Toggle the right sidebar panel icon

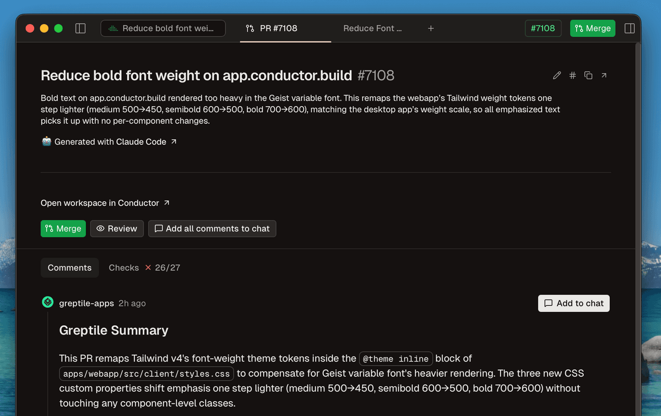[x=630, y=28]
